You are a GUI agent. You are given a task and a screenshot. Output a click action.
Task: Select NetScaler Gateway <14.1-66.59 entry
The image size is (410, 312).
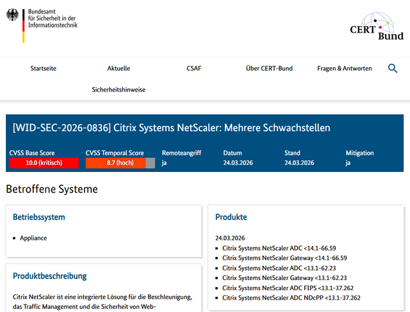pyautogui.click(x=284, y=258)
